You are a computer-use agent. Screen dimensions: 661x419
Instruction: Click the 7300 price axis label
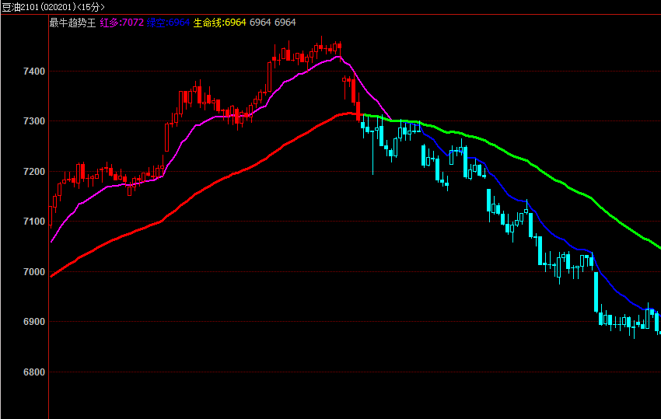pyautogui.click(x=34, y=121)
